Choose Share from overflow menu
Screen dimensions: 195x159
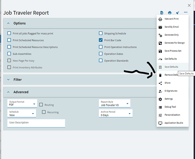point(173,83)
